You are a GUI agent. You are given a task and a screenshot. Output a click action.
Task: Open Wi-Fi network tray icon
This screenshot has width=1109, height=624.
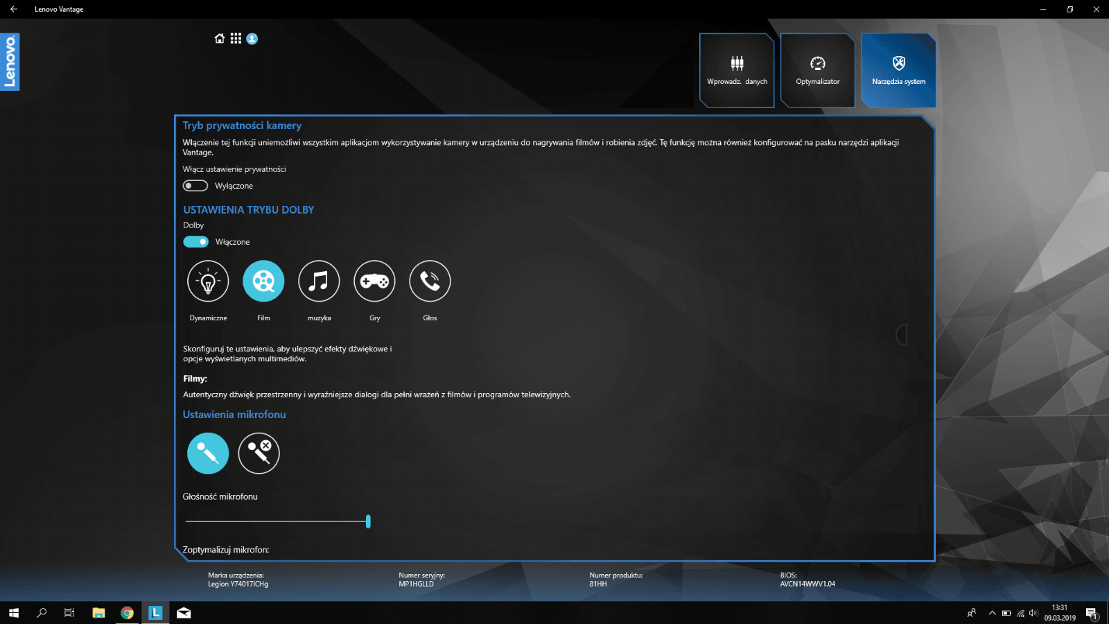coord(1020,613)
